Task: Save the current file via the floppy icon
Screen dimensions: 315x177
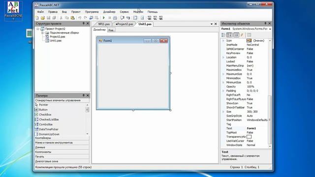Action: click(x=48, y=18)
